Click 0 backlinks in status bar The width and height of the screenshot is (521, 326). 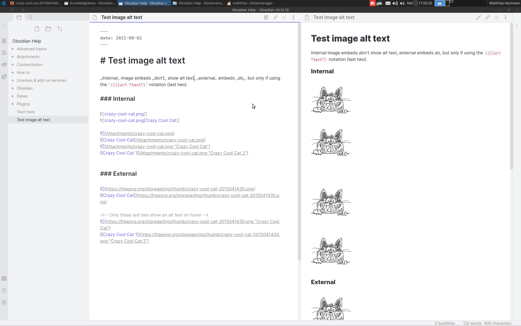(444, 323)
